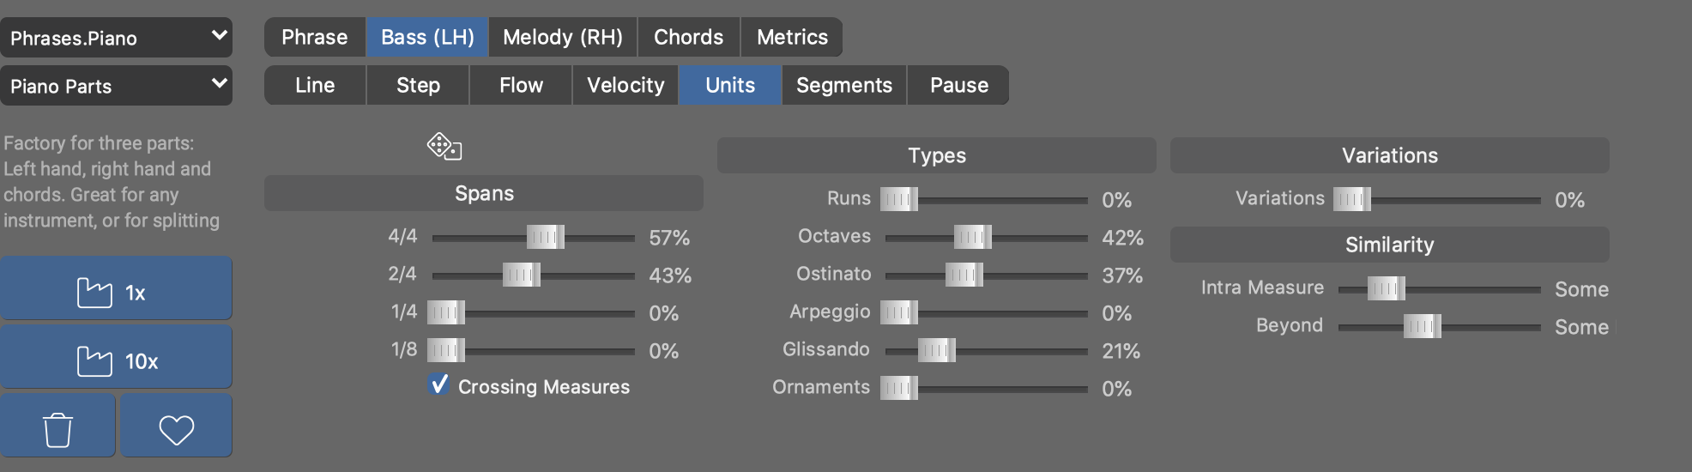
Task: Click the trash can delete icon
Action: 57,429
